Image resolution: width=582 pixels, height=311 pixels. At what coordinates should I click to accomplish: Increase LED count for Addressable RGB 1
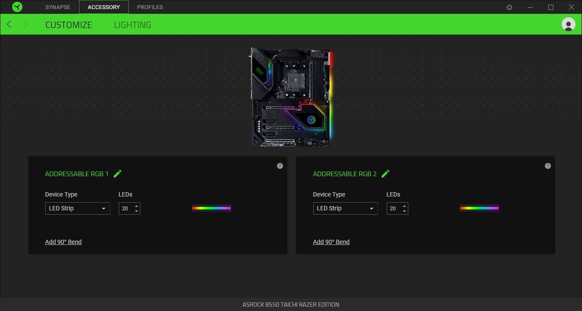(x=137, y=206)
